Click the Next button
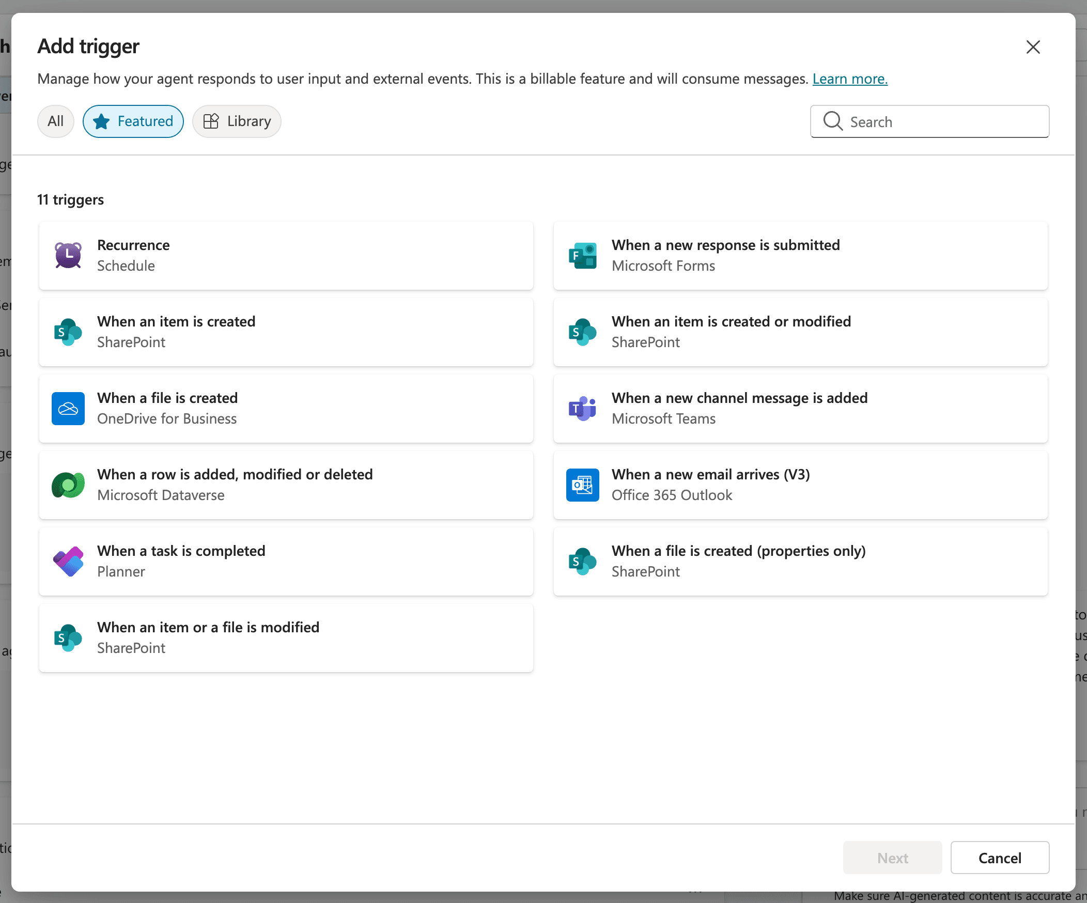Viewport: 1087px width, 903px height. point(892,858)
